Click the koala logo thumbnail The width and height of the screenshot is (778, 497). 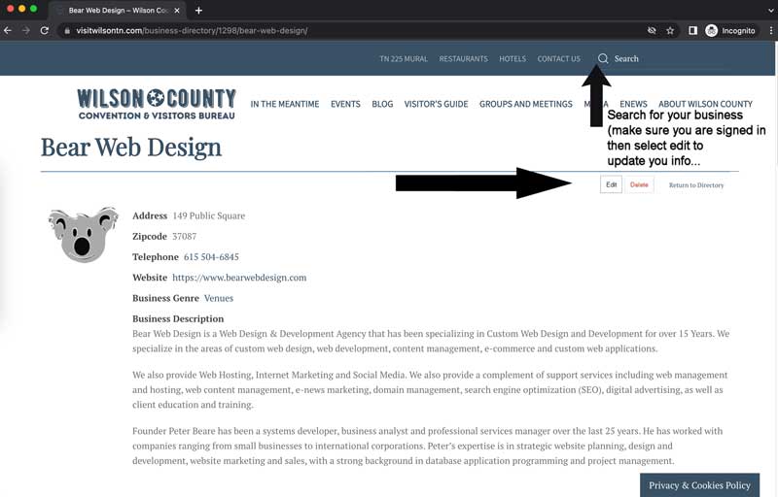[x=84, y=235]
